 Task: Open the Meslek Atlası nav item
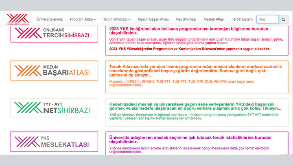pyautogui.click(x=214, y=19)
